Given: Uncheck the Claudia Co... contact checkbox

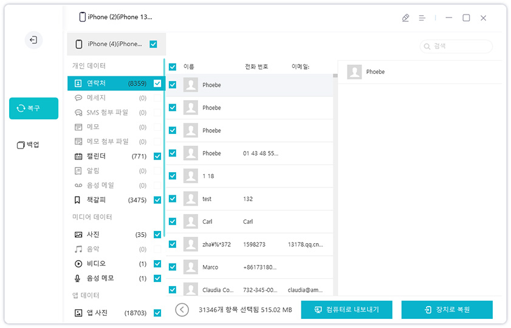Looking at the screenshot, I should point(173,290).
